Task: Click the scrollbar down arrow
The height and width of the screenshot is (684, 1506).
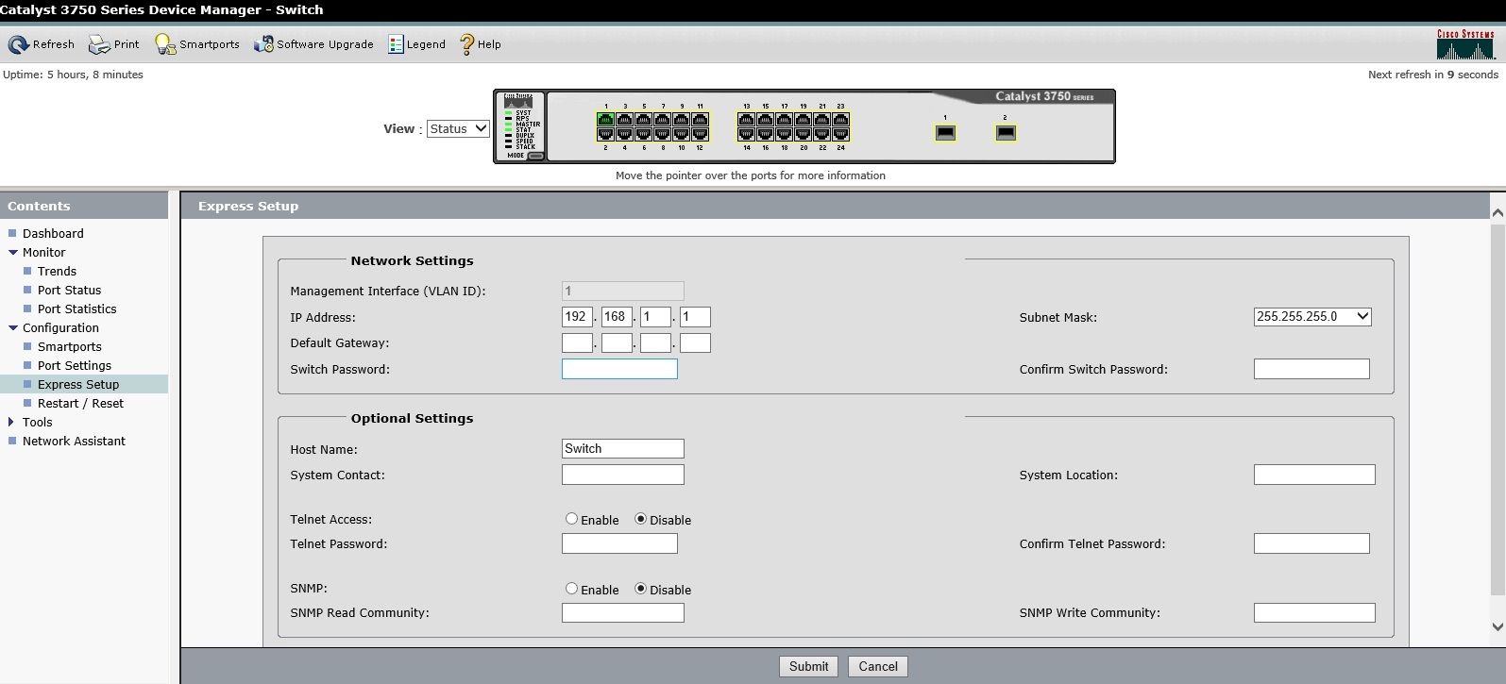Action: click(1498, 626)
